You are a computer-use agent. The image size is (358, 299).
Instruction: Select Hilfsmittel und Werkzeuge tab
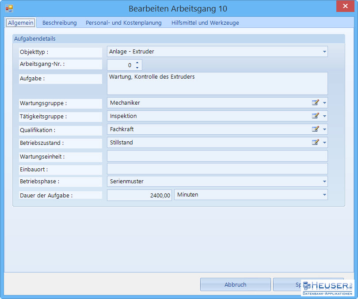(205, 23)
